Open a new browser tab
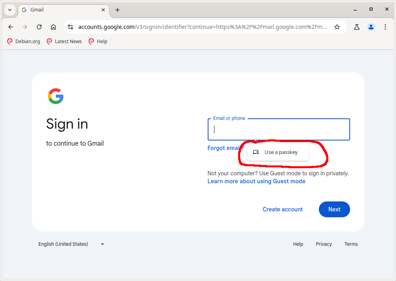The width and height of the screenshot is (396, 281). pyautogui.click(x=117, y=10)
